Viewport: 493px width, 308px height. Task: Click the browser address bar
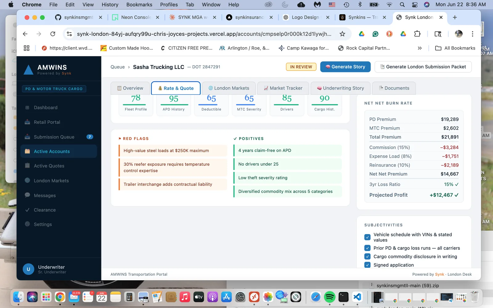point(204,34)
